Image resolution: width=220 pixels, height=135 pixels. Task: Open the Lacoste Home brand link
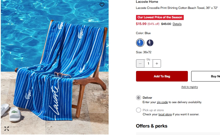click(x=147, y=2)
